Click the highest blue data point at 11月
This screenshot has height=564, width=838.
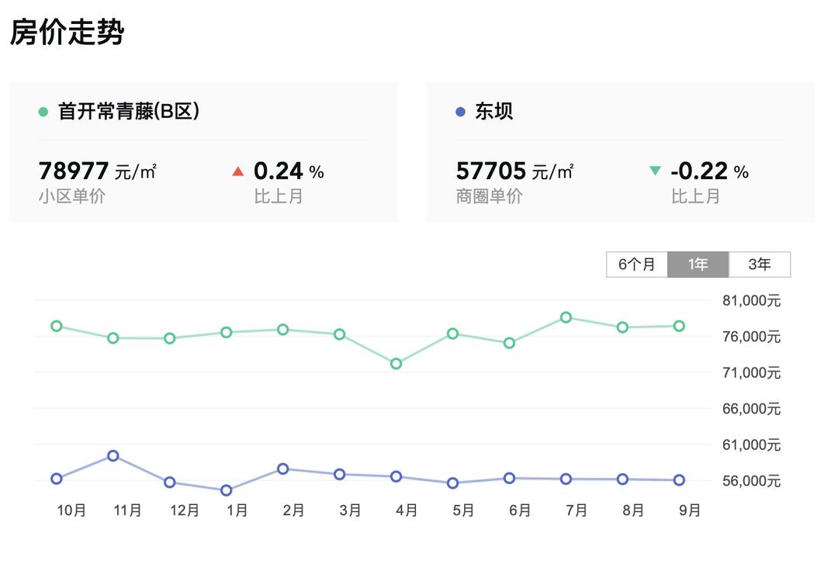[114, 456]
